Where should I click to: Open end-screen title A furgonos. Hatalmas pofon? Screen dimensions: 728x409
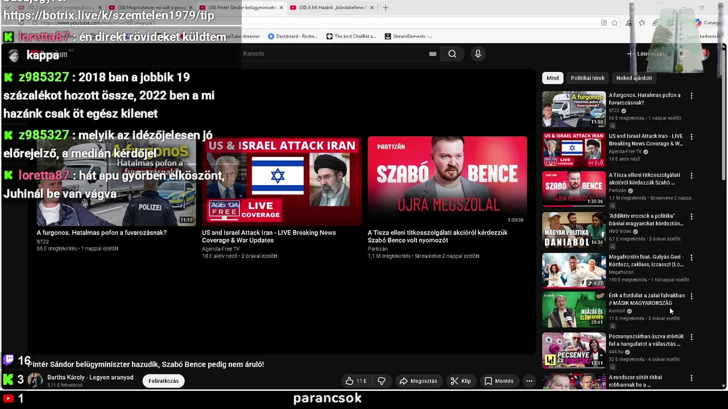tap(102, 233)
